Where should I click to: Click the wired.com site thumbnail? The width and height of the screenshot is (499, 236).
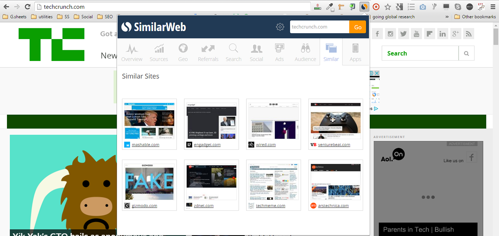(x=274, y=120)
